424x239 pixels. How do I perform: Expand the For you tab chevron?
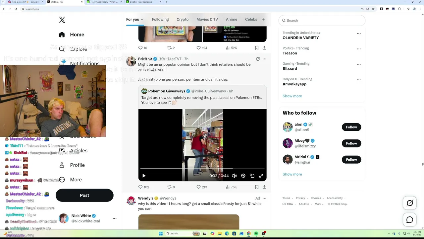tap(142, 20)
